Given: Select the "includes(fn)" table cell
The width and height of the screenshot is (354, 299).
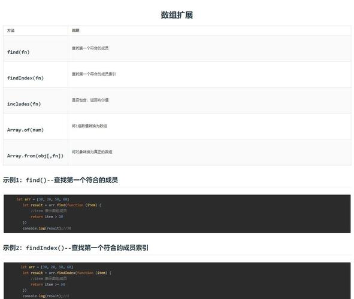Looking at the screenshot, I should click(35, 100).
